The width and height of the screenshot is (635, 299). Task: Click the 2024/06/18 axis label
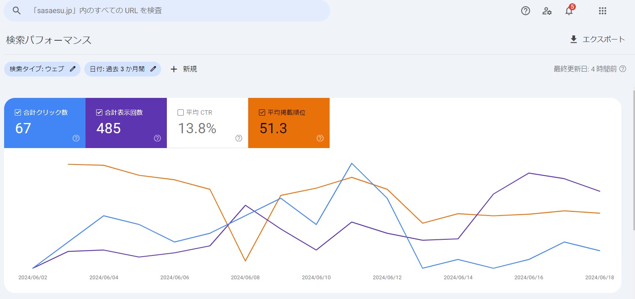(600, 278)
